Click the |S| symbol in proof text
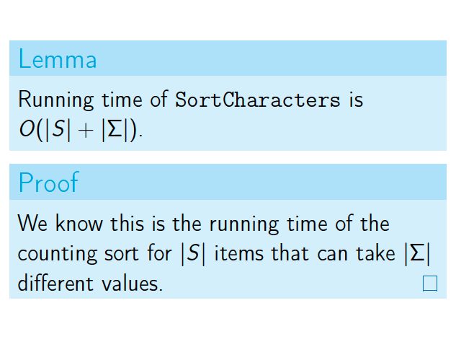Screen dimensions: 456x360 [193, 254]
